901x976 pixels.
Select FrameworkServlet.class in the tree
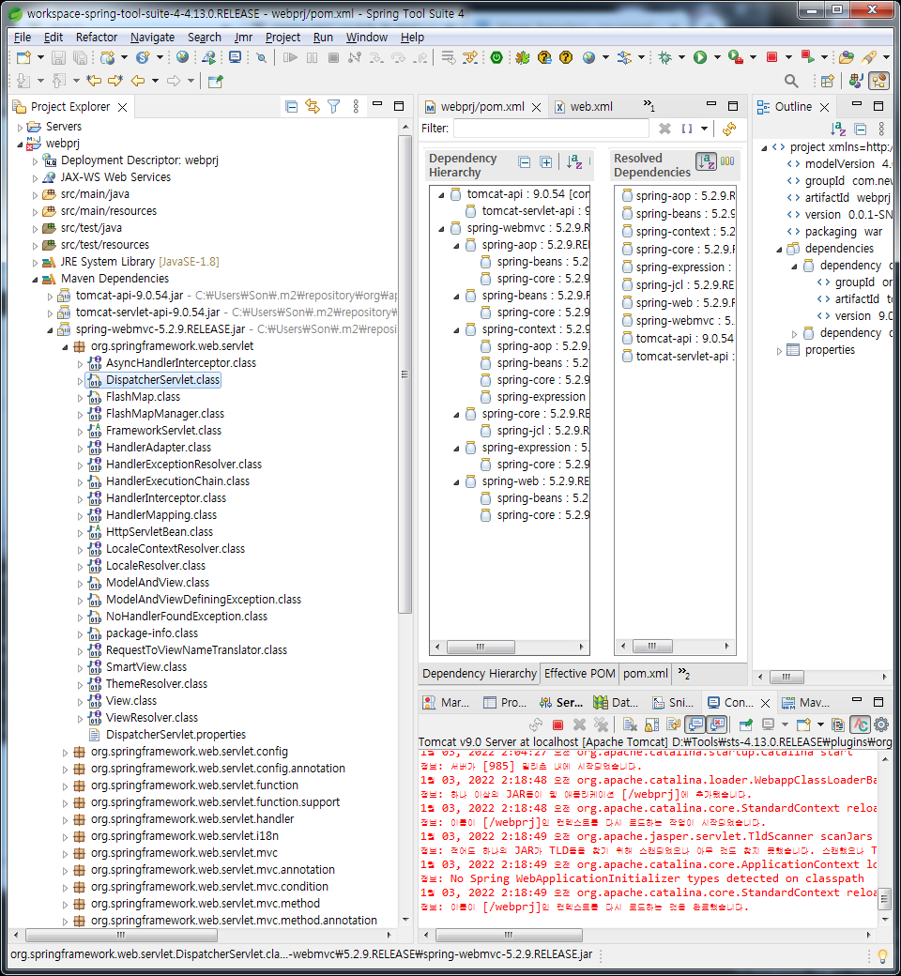point(163,431)
